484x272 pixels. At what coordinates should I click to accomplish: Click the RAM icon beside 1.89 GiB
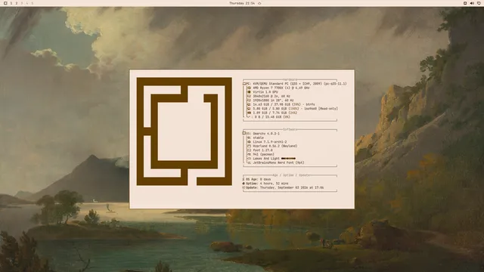pyautogui.click(x=249, y=113)
